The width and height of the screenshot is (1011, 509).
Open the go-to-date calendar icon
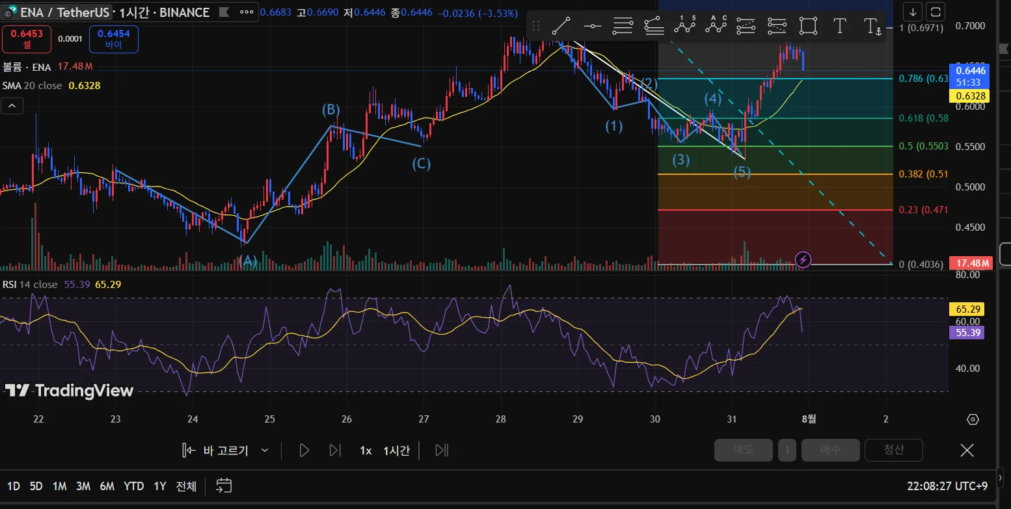[224, 486]
